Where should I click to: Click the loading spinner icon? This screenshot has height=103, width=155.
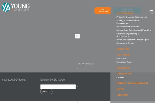78,36
